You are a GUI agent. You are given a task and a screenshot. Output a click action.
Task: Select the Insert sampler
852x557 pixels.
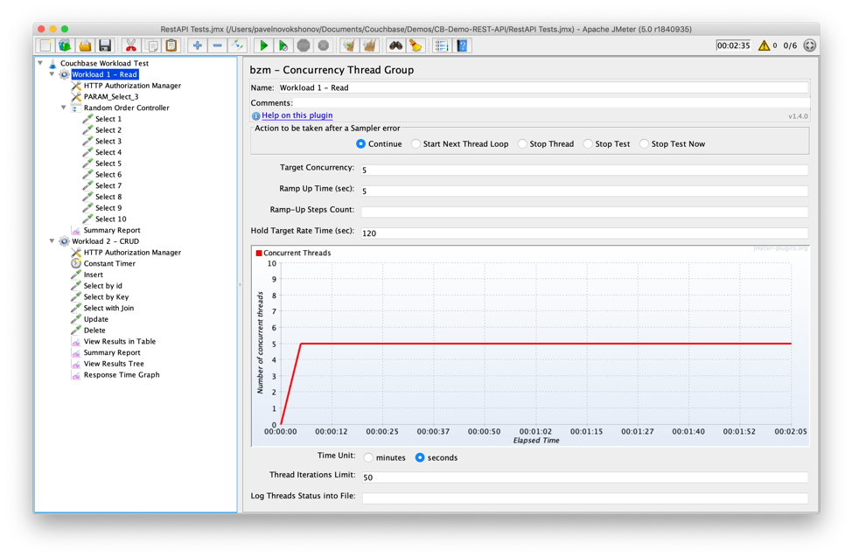point(93,275)
